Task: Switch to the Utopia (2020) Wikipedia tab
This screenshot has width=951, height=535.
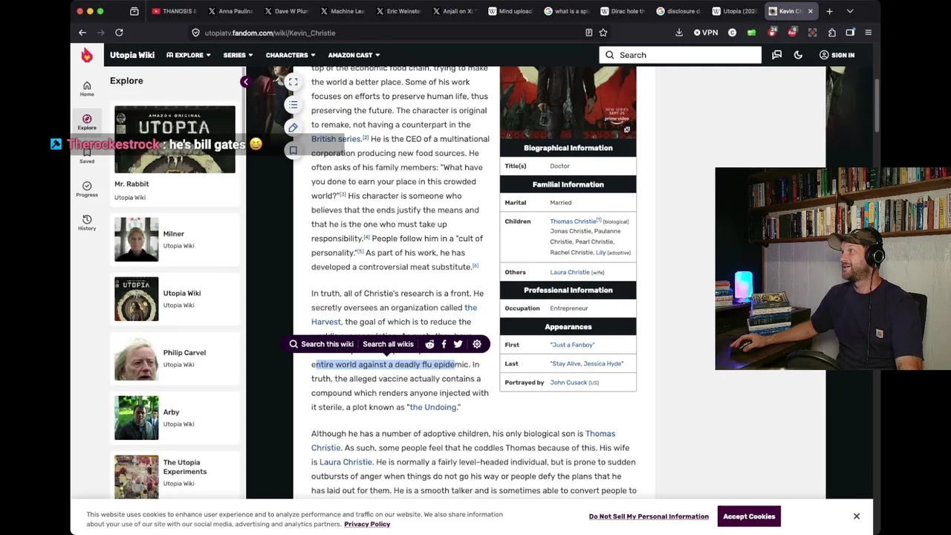Action: [x=735, y=11]
